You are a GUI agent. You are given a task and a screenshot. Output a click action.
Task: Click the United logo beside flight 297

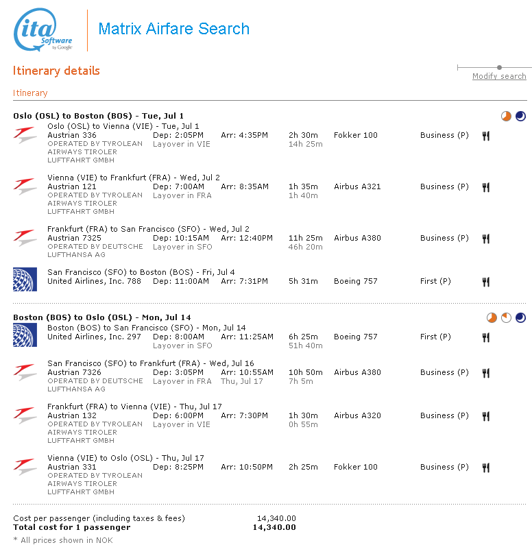25,335
